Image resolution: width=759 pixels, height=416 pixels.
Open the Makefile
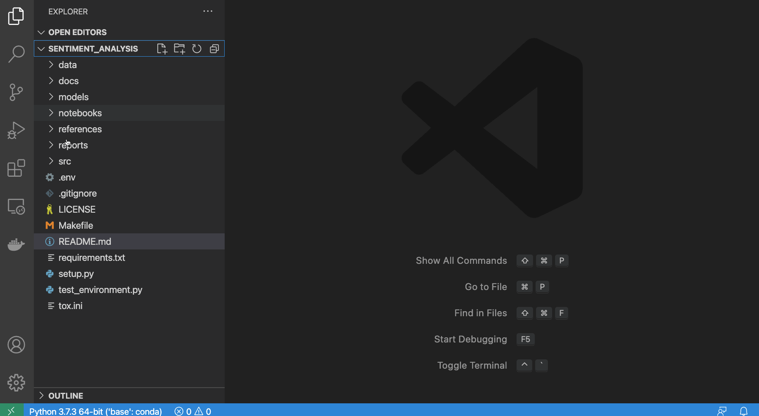[129, 225]
